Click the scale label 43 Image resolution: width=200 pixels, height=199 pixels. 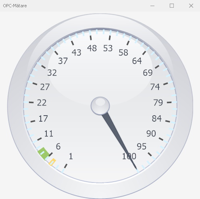76,52
